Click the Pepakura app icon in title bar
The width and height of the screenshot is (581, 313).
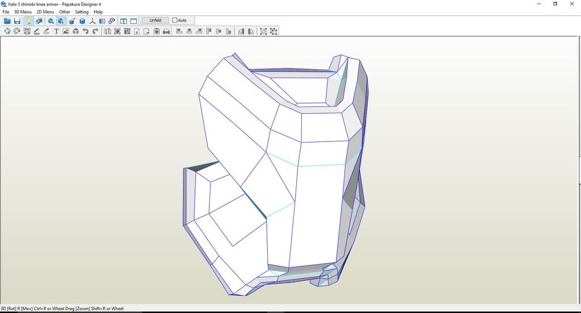[4, 4]
